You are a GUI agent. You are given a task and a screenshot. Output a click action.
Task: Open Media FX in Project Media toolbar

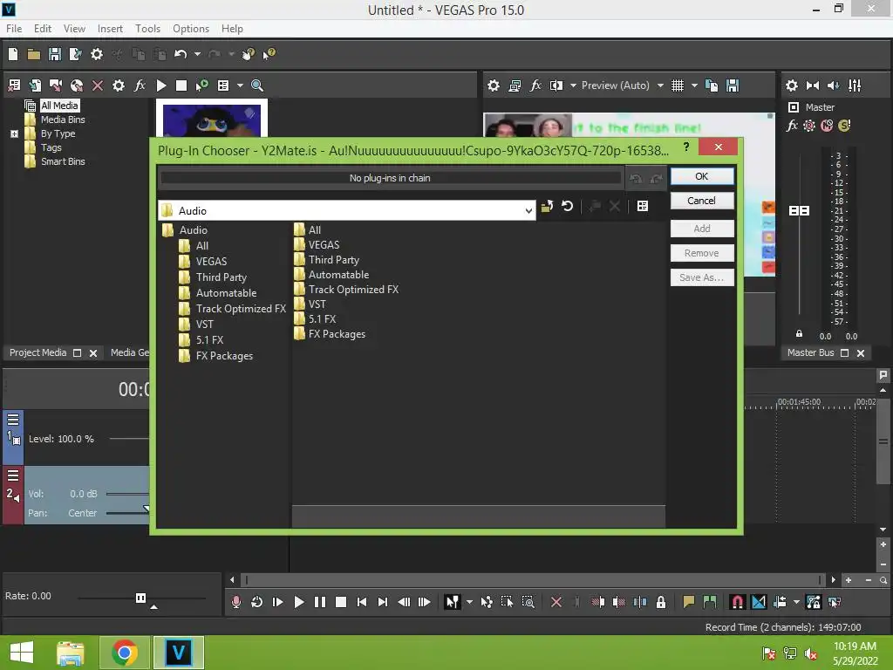pyautogui.click(x=140, y=85)
